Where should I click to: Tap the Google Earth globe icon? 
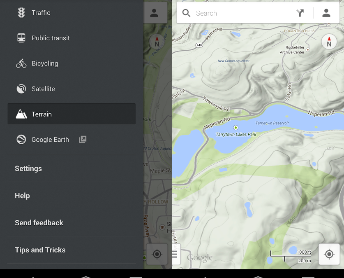click(x=21, y=140)
